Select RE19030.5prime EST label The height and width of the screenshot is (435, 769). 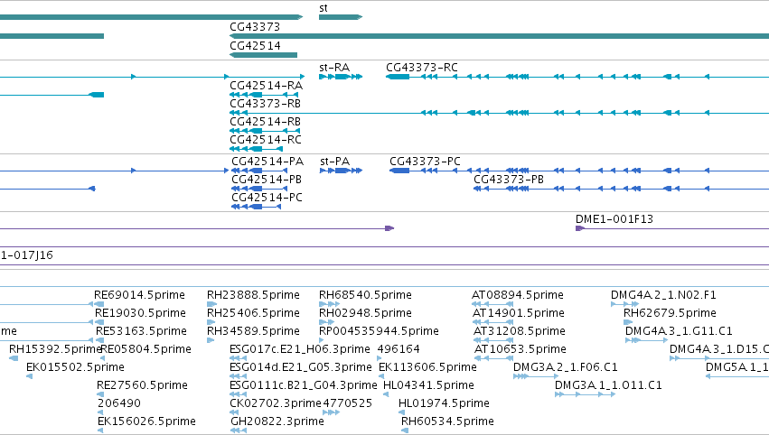(140, 313)
